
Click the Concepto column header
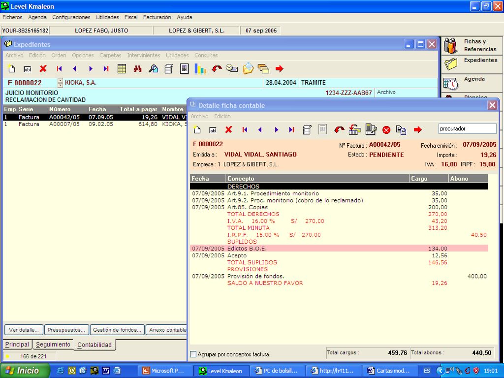tap(317, 178)
